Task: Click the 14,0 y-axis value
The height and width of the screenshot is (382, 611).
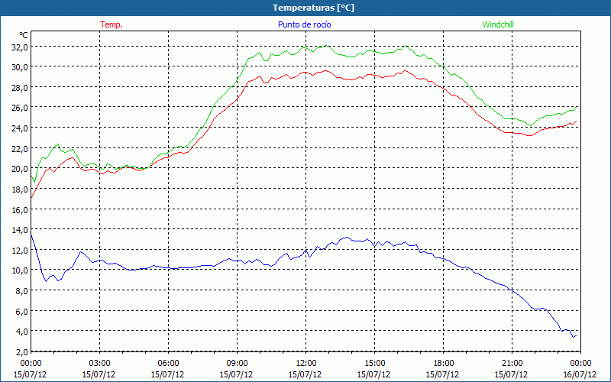Action: (20, 230)
